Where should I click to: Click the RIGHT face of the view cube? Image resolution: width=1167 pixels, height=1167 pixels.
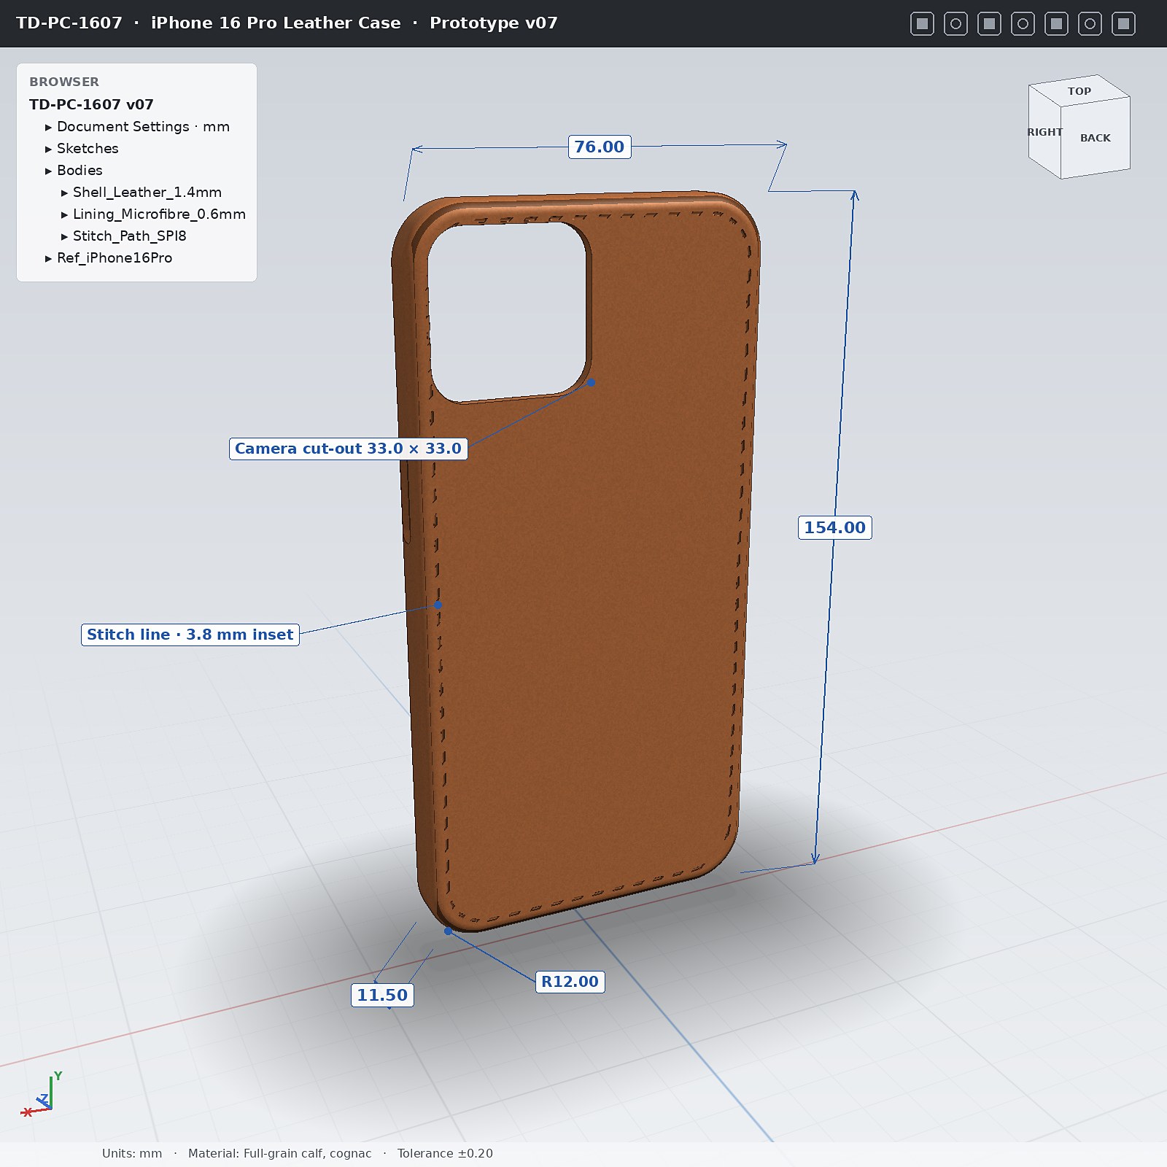coord(1044,132)
